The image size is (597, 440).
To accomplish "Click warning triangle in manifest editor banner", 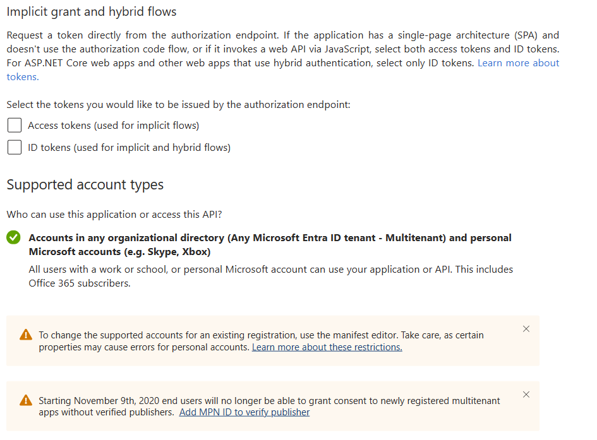I will [26, 335].
